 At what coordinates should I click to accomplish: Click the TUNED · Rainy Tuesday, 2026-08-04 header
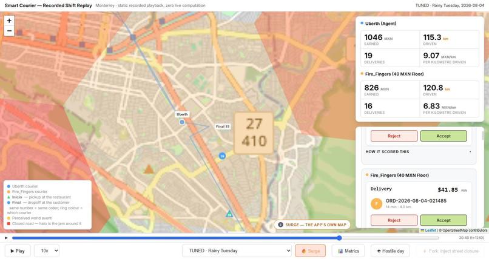[x=450, y=5]
